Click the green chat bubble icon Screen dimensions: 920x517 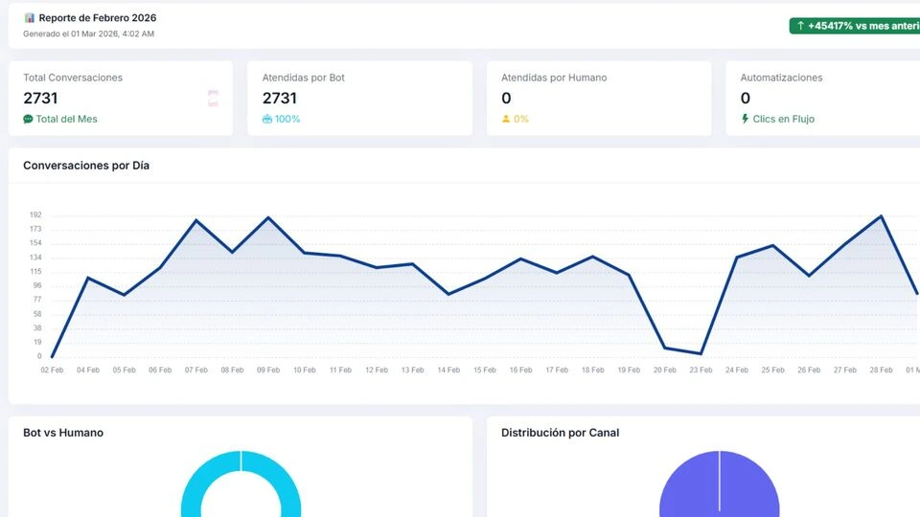28,120
